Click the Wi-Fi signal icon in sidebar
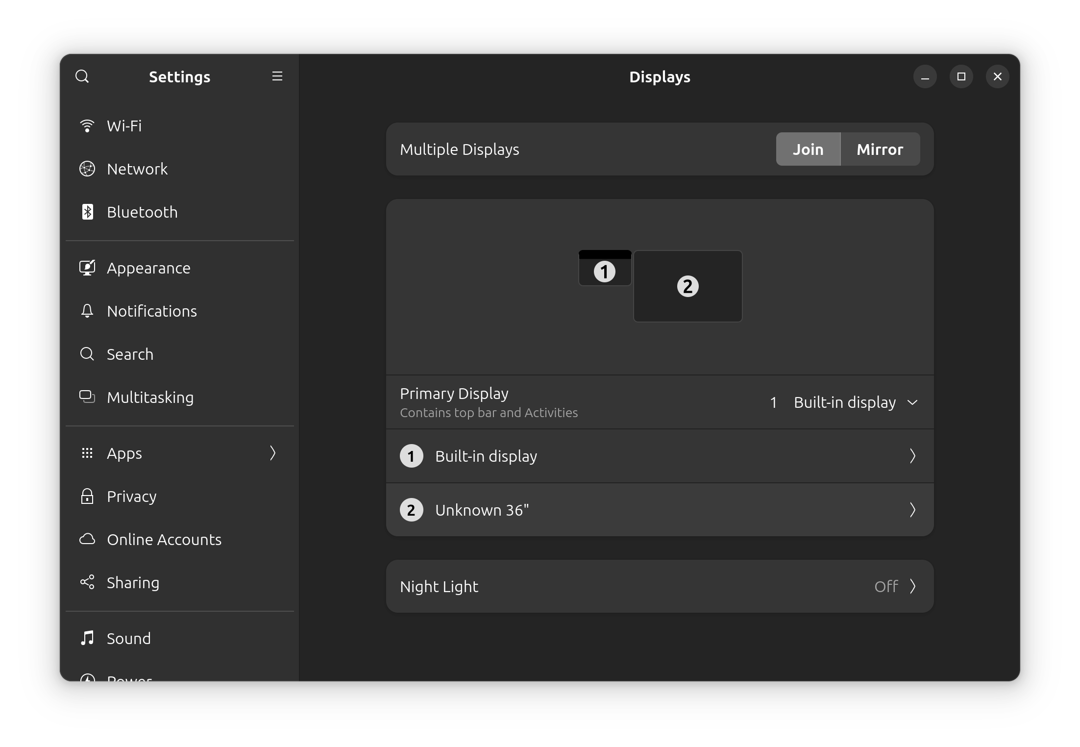The height and width of the screenshot is (747, 1080). coord(87,126)
